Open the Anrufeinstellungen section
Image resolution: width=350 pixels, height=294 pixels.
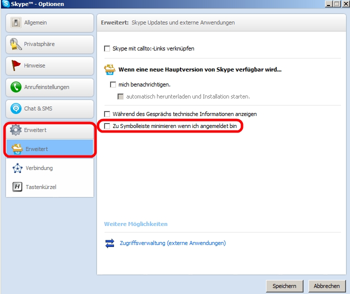click(x=49, y=87)
